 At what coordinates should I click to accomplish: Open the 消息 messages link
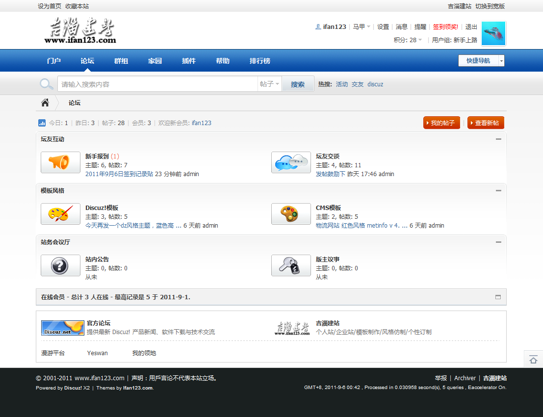(x=402, y=26)
